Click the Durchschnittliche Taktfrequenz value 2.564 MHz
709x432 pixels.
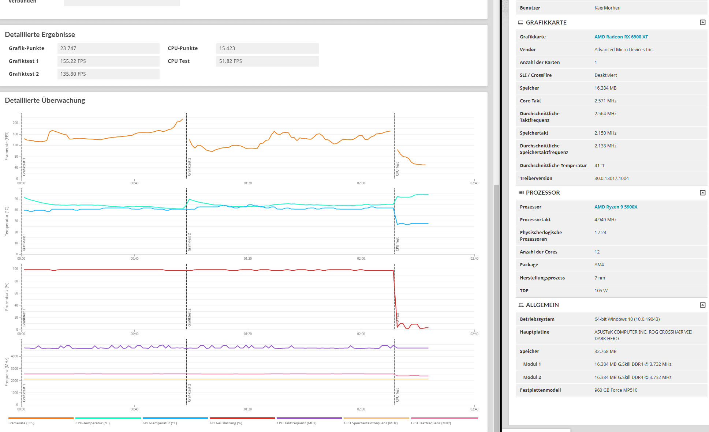[x=605, y=114]
